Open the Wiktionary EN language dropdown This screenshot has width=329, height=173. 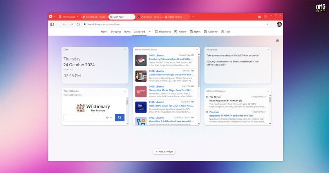point(109,118)
